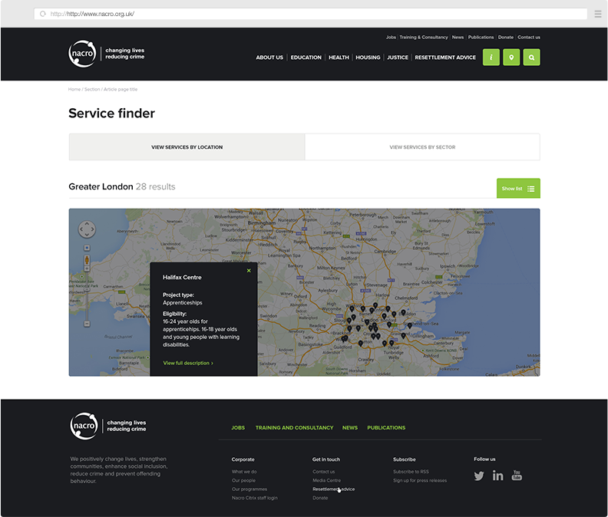Click the Nacro logo in the header
608x517 pixels.
(x=106, y=54)
